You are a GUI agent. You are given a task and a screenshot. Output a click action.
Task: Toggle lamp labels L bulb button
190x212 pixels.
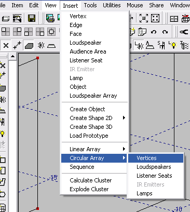click(x=173, y=45)
